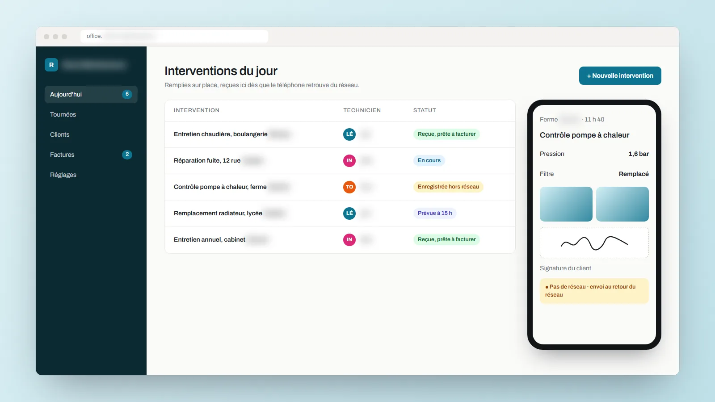This screenshot has width=715, height=402.
Task: Click the 2 badge next to Factures
Action: 127,155
